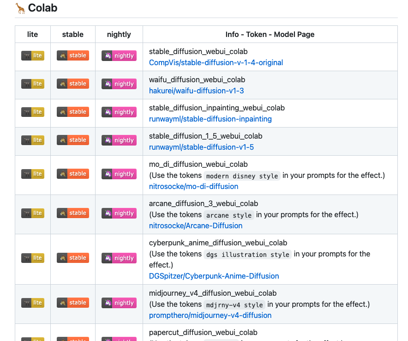
Task: Click 'cyberpunk_anime_diffusion_webui_colab' text
Action: (x=218, y=243)
